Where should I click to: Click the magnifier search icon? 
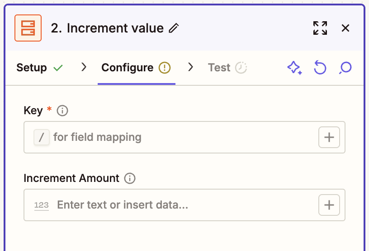[345, 68]
